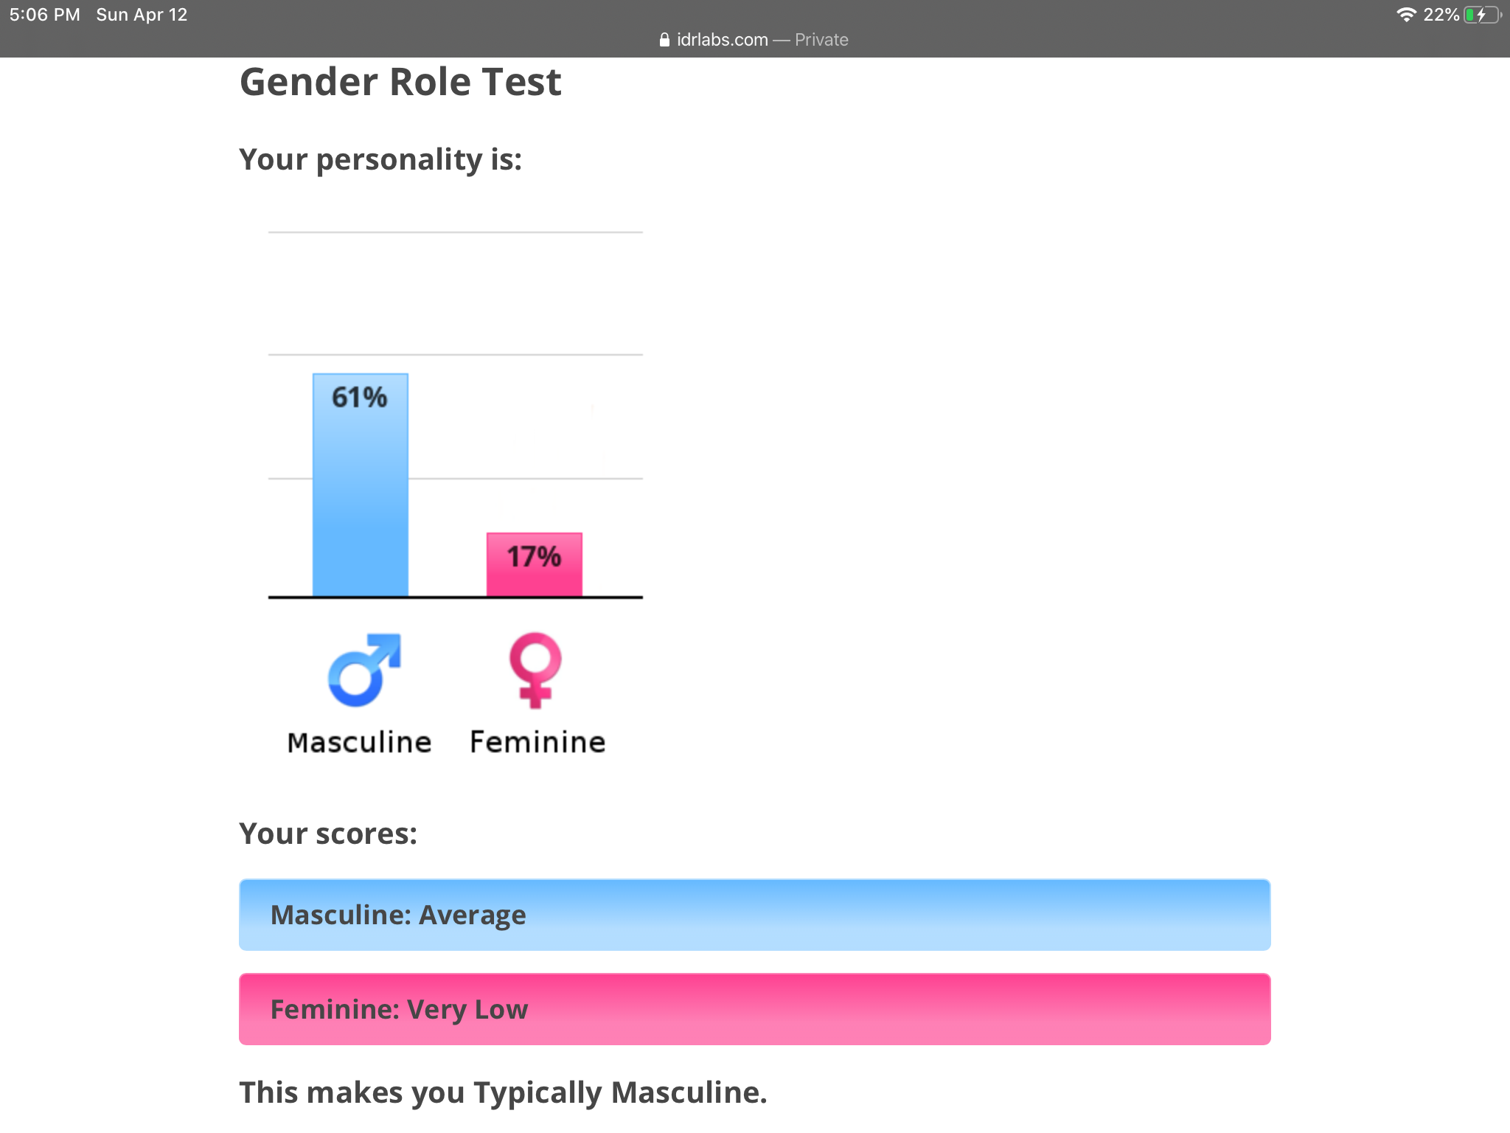The height and width of the screenshot is (1133, 1510).
Task: Click the blue male symbol icon
Action: pyautogui.click(x=364, y=670)
